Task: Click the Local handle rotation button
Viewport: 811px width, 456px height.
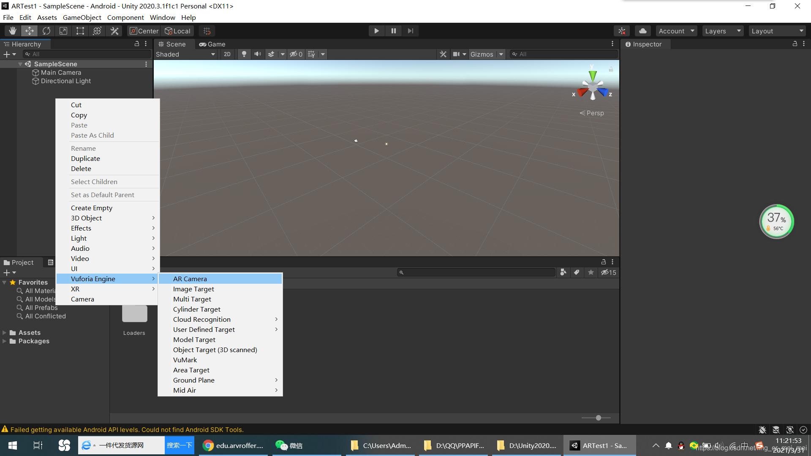Action: (x=178, y=31)
